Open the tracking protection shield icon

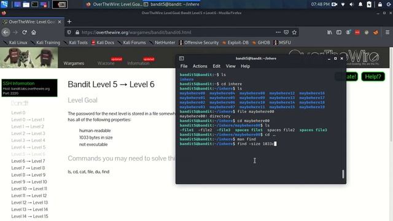69,33
